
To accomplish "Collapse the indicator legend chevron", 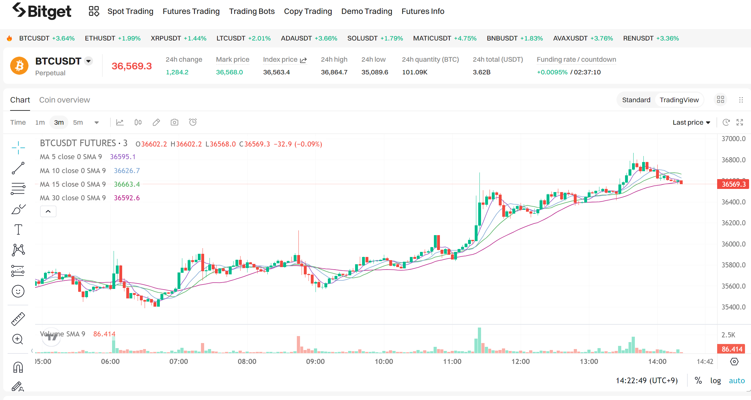I will pyautogui.click(x=48, y=211).
